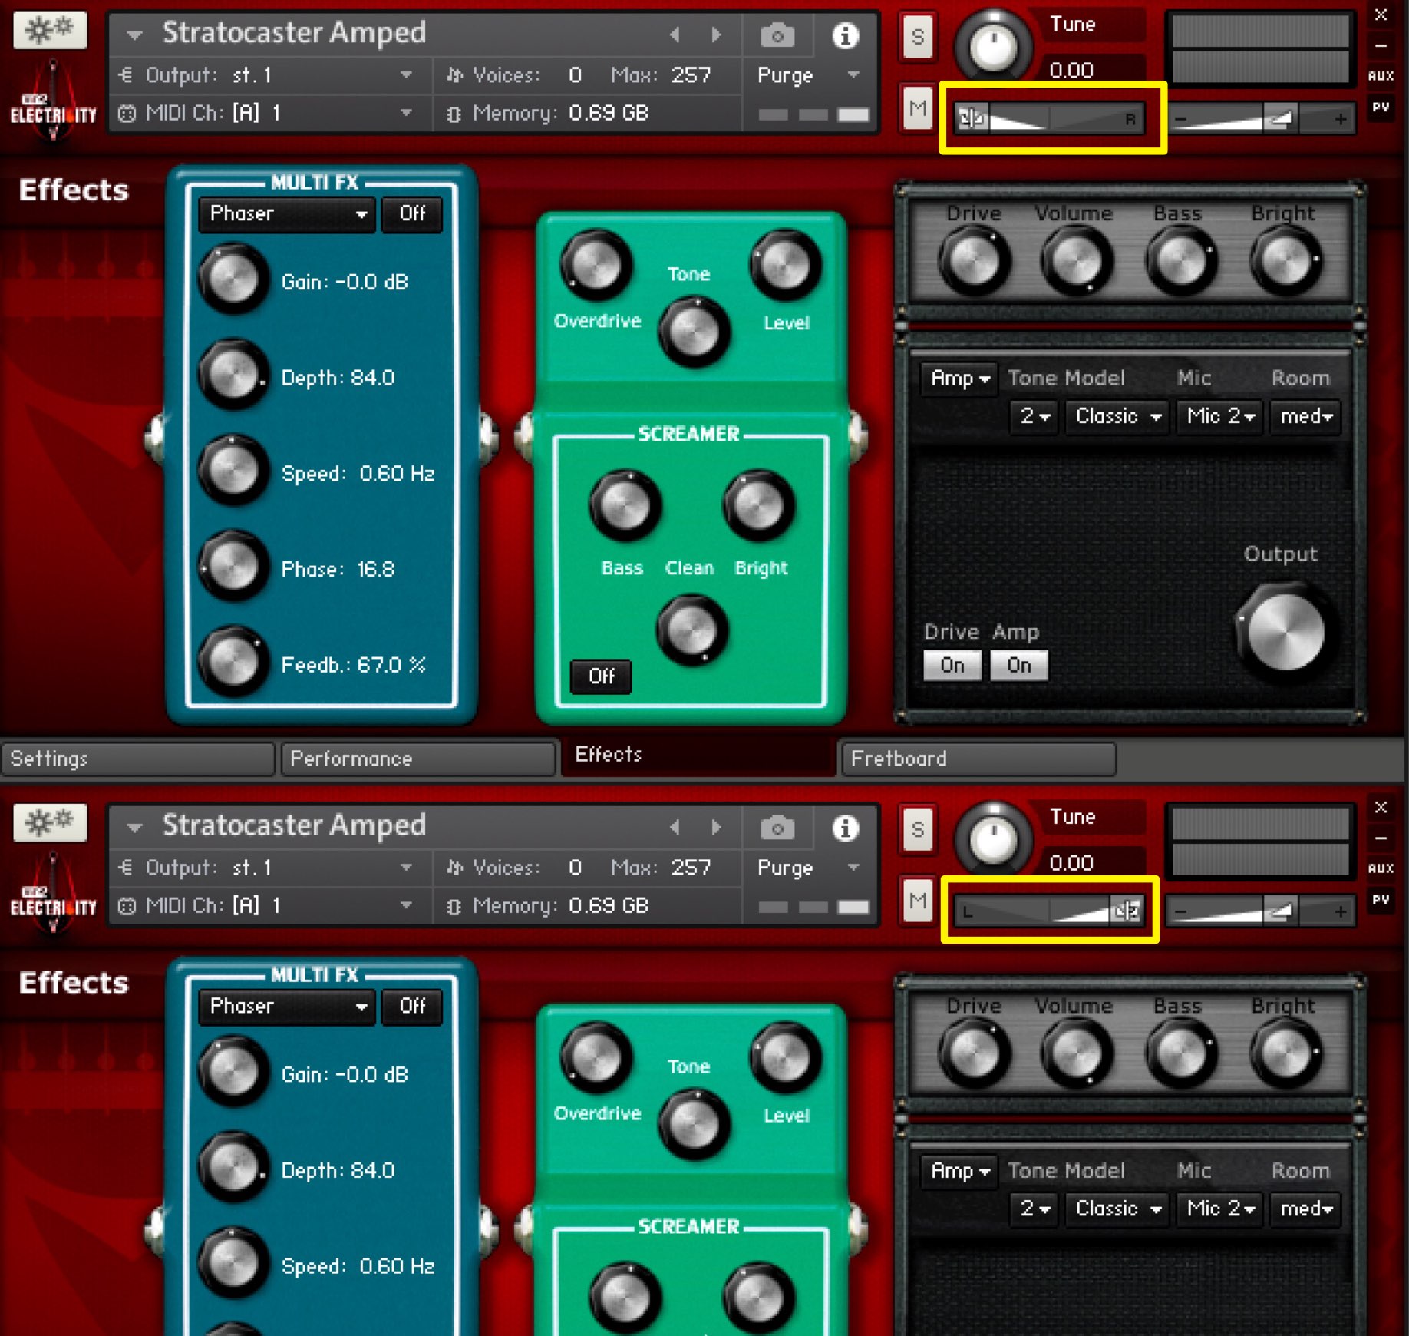Viewport: 1409px width, 1336px height.
Task: Toggle the lower Multi FX Off button
Action: coord(412,1006)
